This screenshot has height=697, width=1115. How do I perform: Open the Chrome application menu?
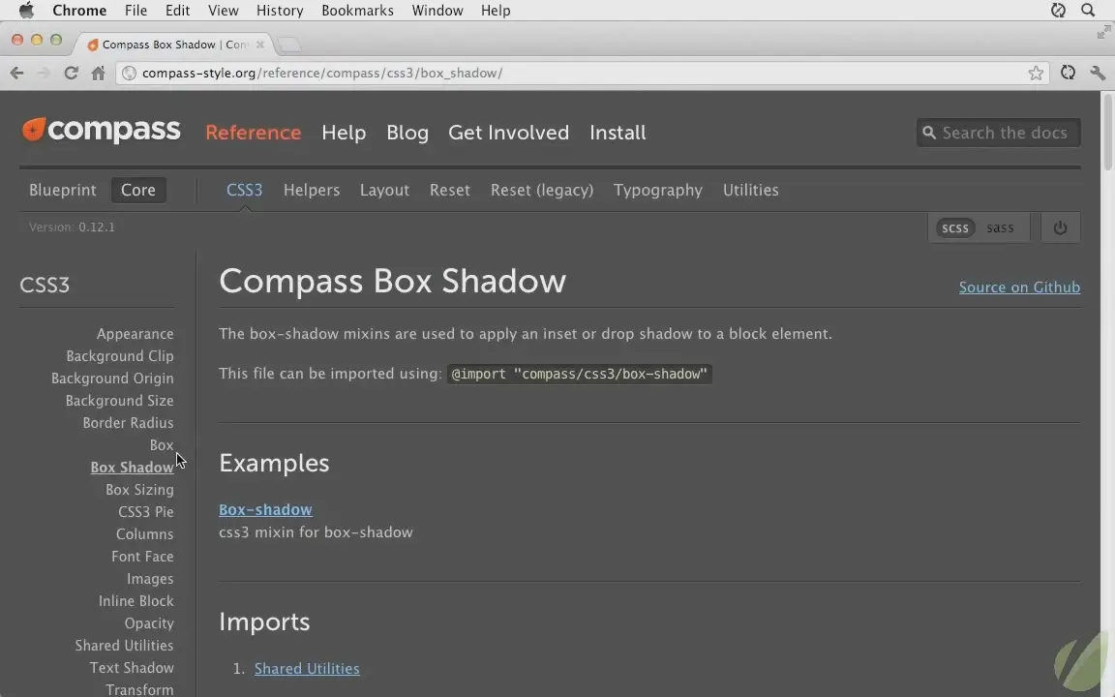pyautogui.click(x=79, y=11)
